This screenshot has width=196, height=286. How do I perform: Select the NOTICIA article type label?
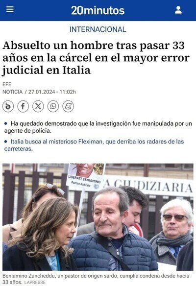12,92
